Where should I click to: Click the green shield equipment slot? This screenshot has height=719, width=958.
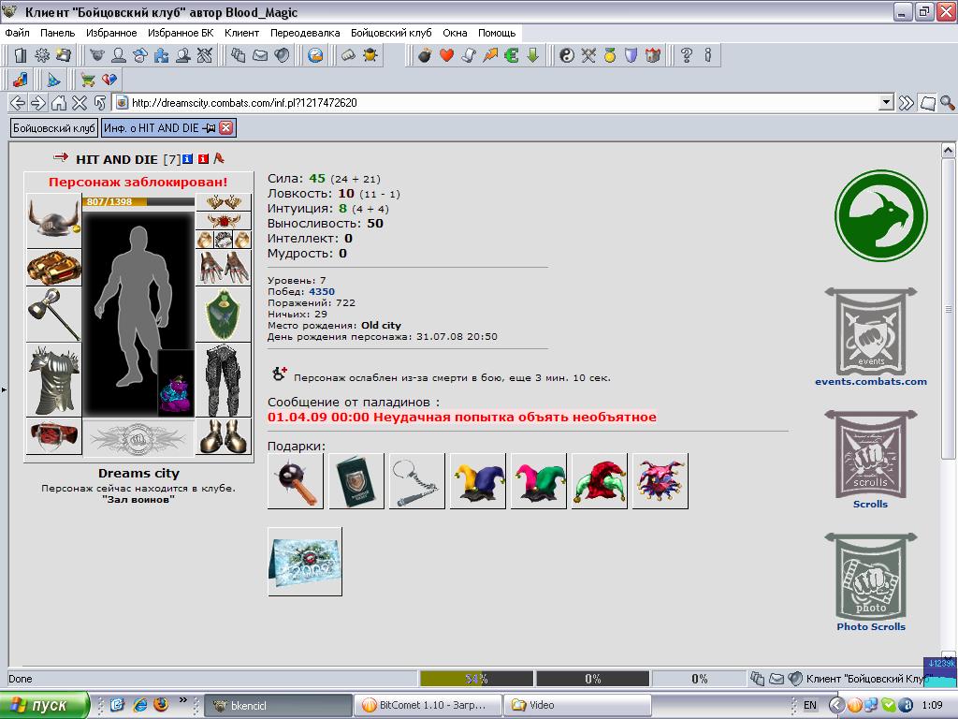[x=224, y=315]
